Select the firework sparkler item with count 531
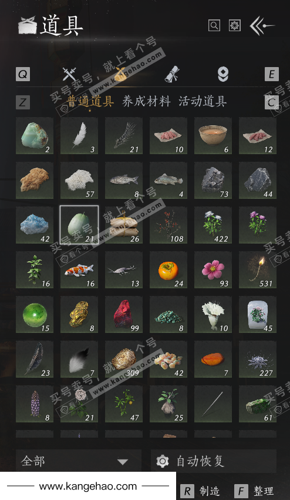Viewport: 290px width, 500px height. (x=258, y=270)
